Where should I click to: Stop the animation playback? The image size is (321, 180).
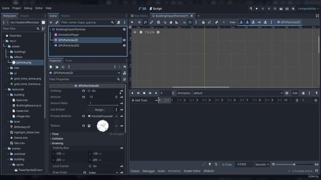point(144,93)
